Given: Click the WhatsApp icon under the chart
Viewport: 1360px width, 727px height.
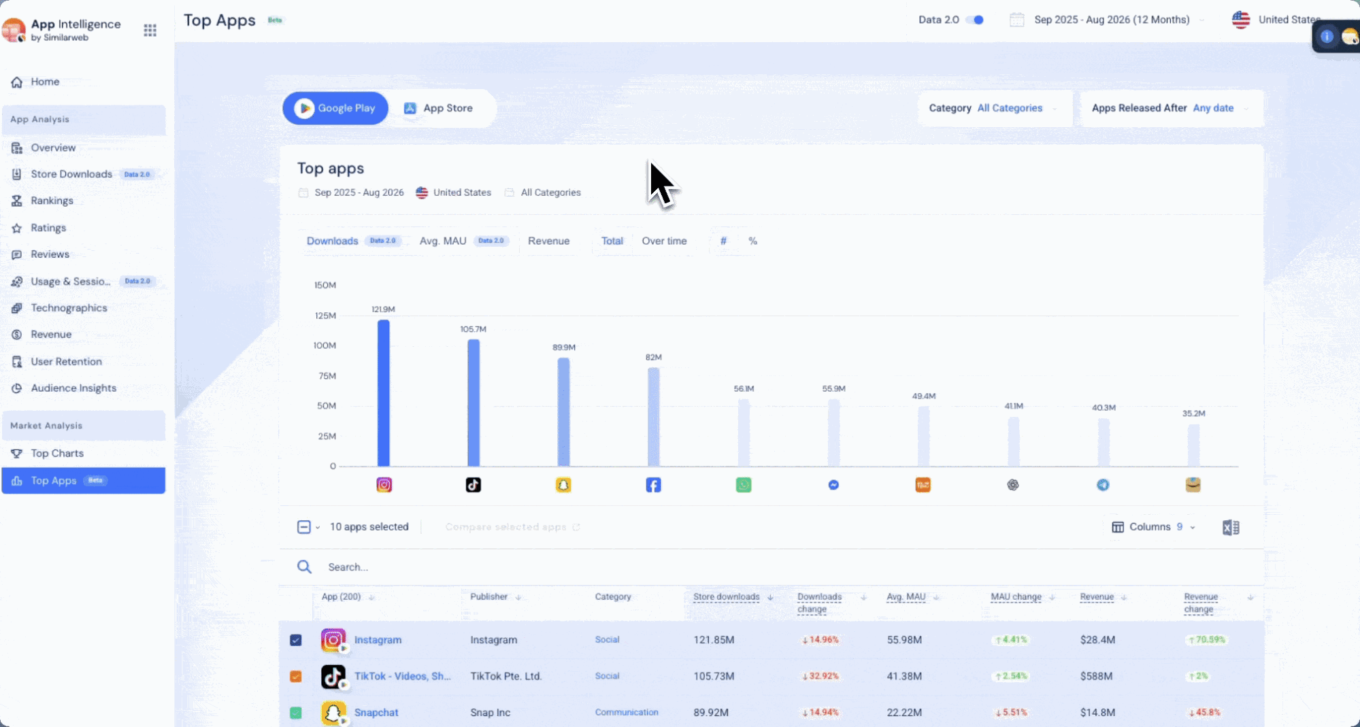Looking at the screenshot, I should pos(744,485).
